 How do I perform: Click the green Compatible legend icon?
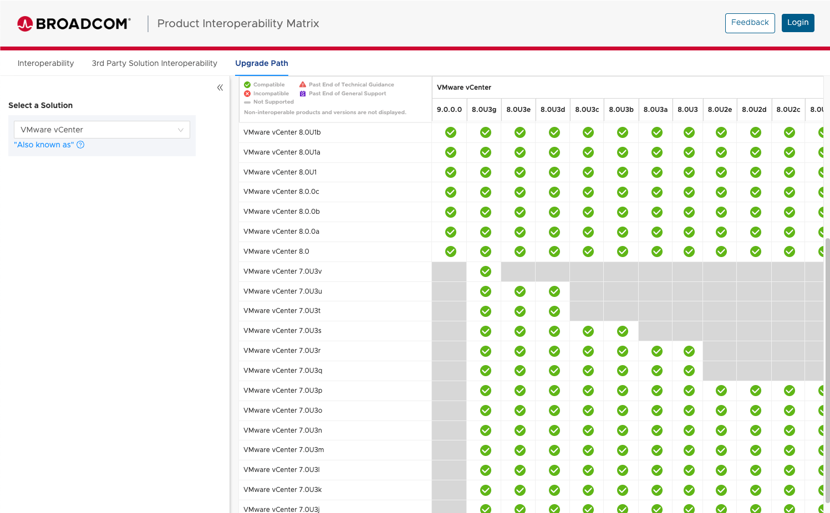point(248,84)
